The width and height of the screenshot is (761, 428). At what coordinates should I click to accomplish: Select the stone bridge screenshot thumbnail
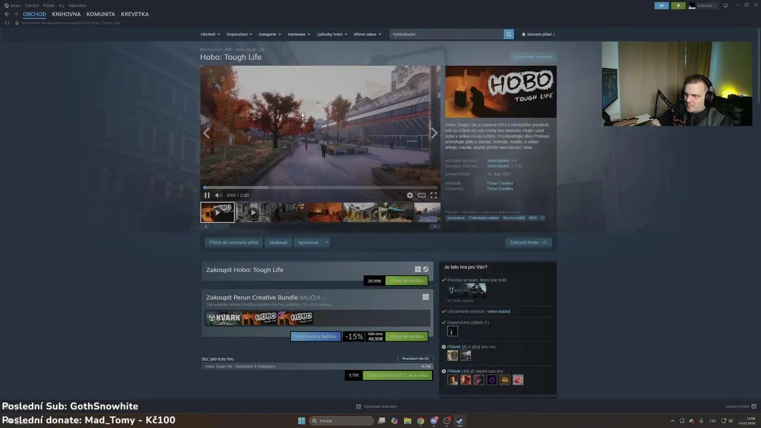360,212
